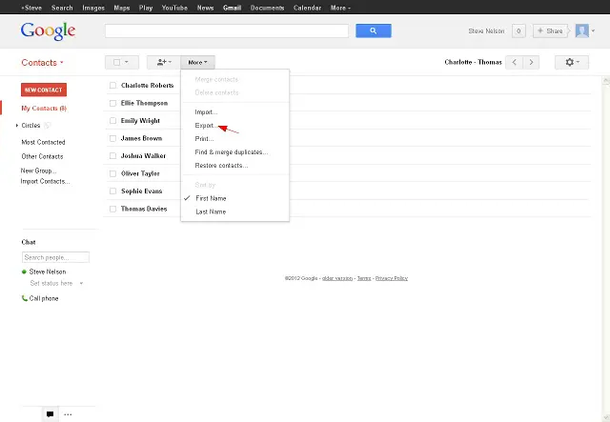This screenshot has width=610, height=422.
Task: Click green status dot beside Steve Nelson
Action: coord(24,271)
